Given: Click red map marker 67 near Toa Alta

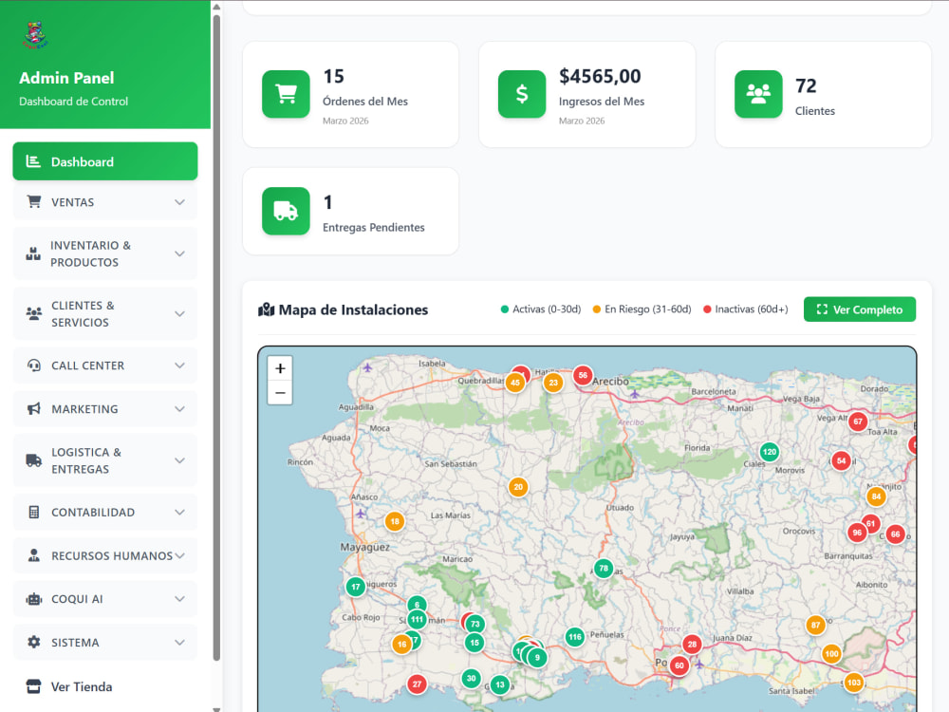Looking at the screenshot, I should (x=858, y=422).
